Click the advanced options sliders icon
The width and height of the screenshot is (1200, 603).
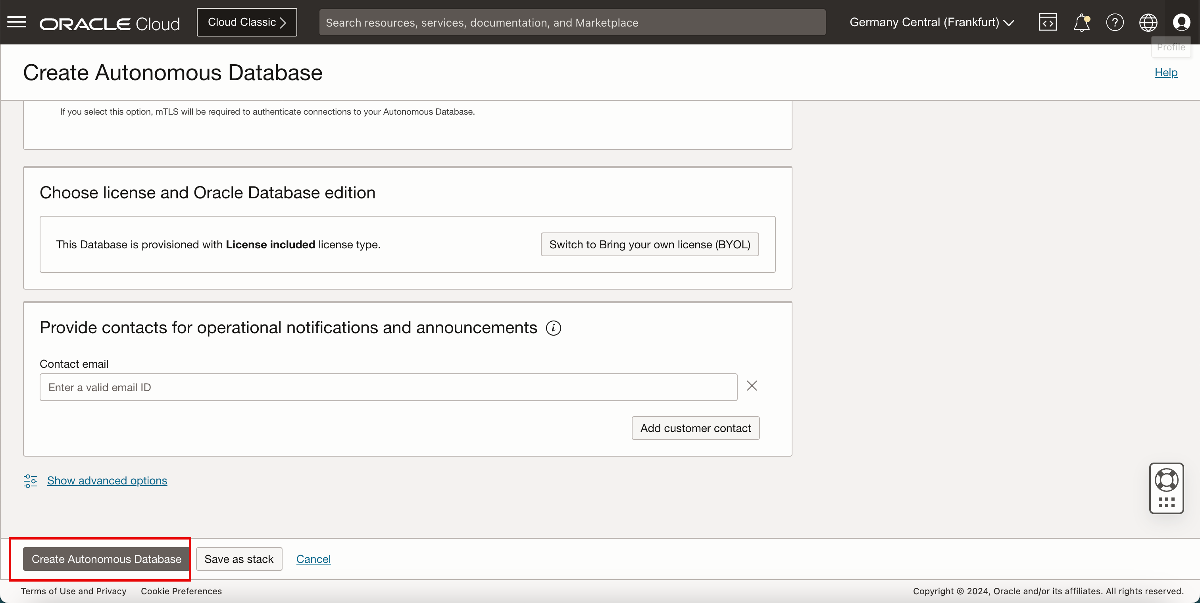30,480
